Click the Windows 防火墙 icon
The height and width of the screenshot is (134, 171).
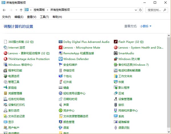point(116,59)
